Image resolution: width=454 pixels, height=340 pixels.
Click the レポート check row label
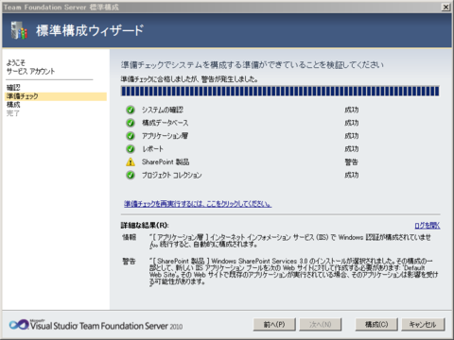(152, 149)
